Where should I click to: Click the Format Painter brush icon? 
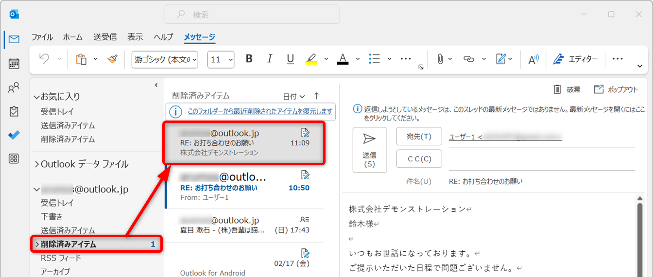[112, 59]
